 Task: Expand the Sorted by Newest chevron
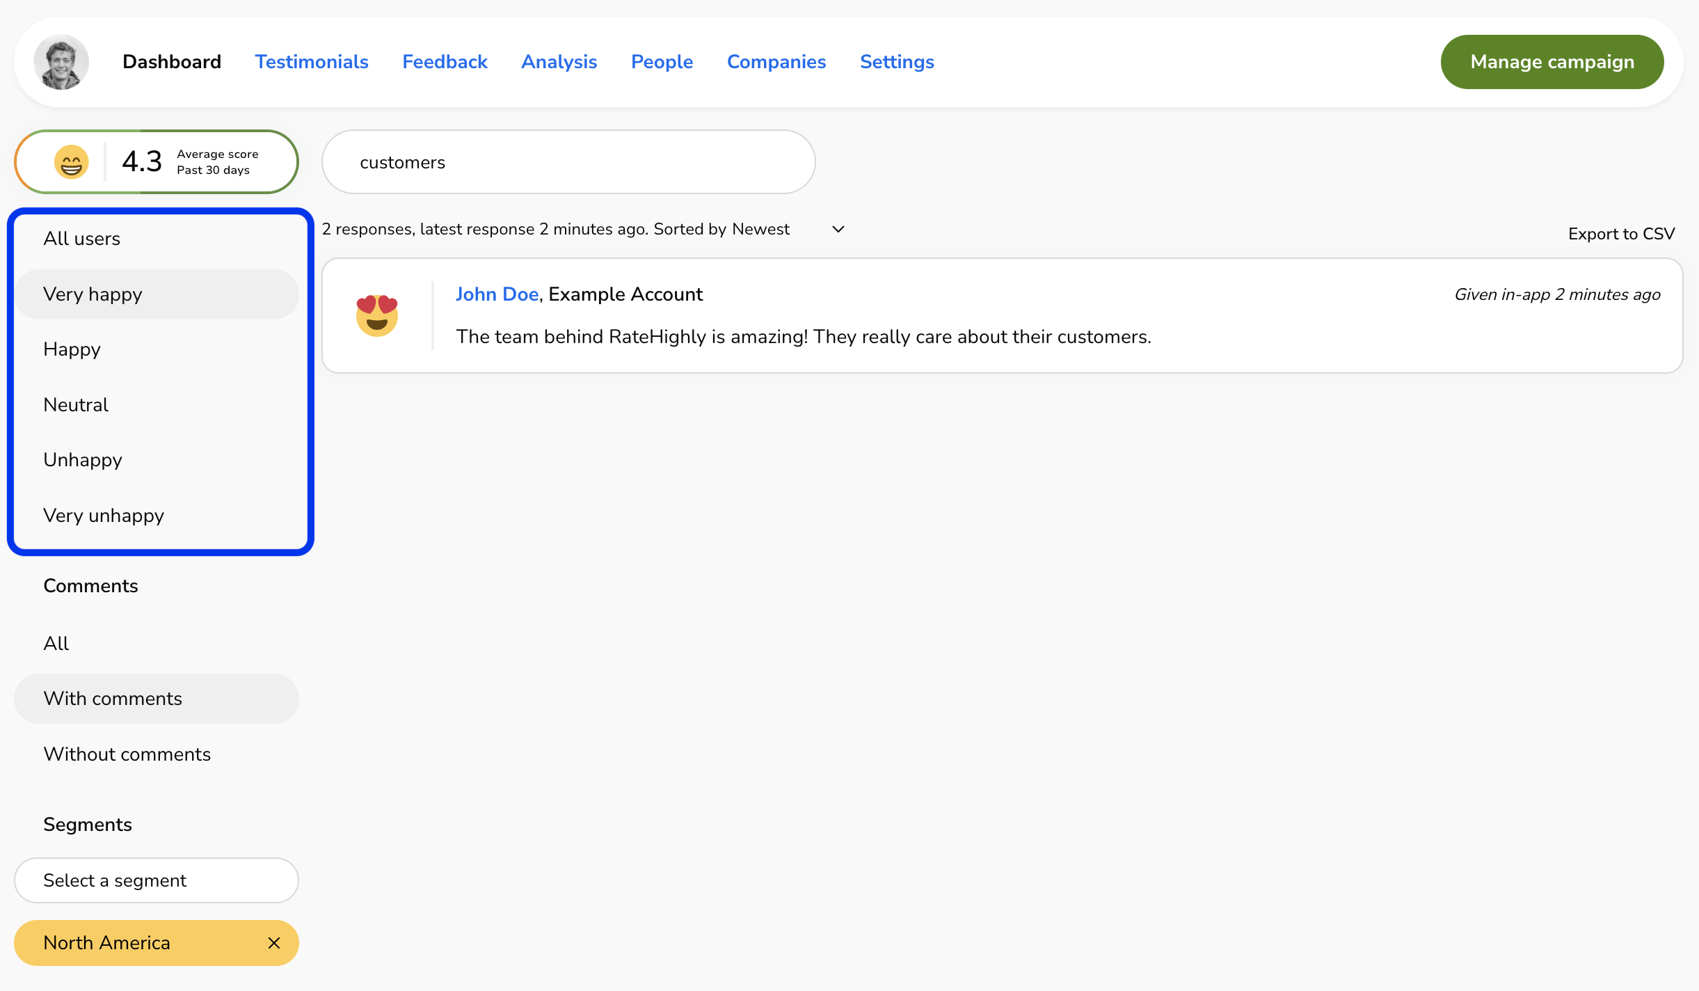[838, 229]
